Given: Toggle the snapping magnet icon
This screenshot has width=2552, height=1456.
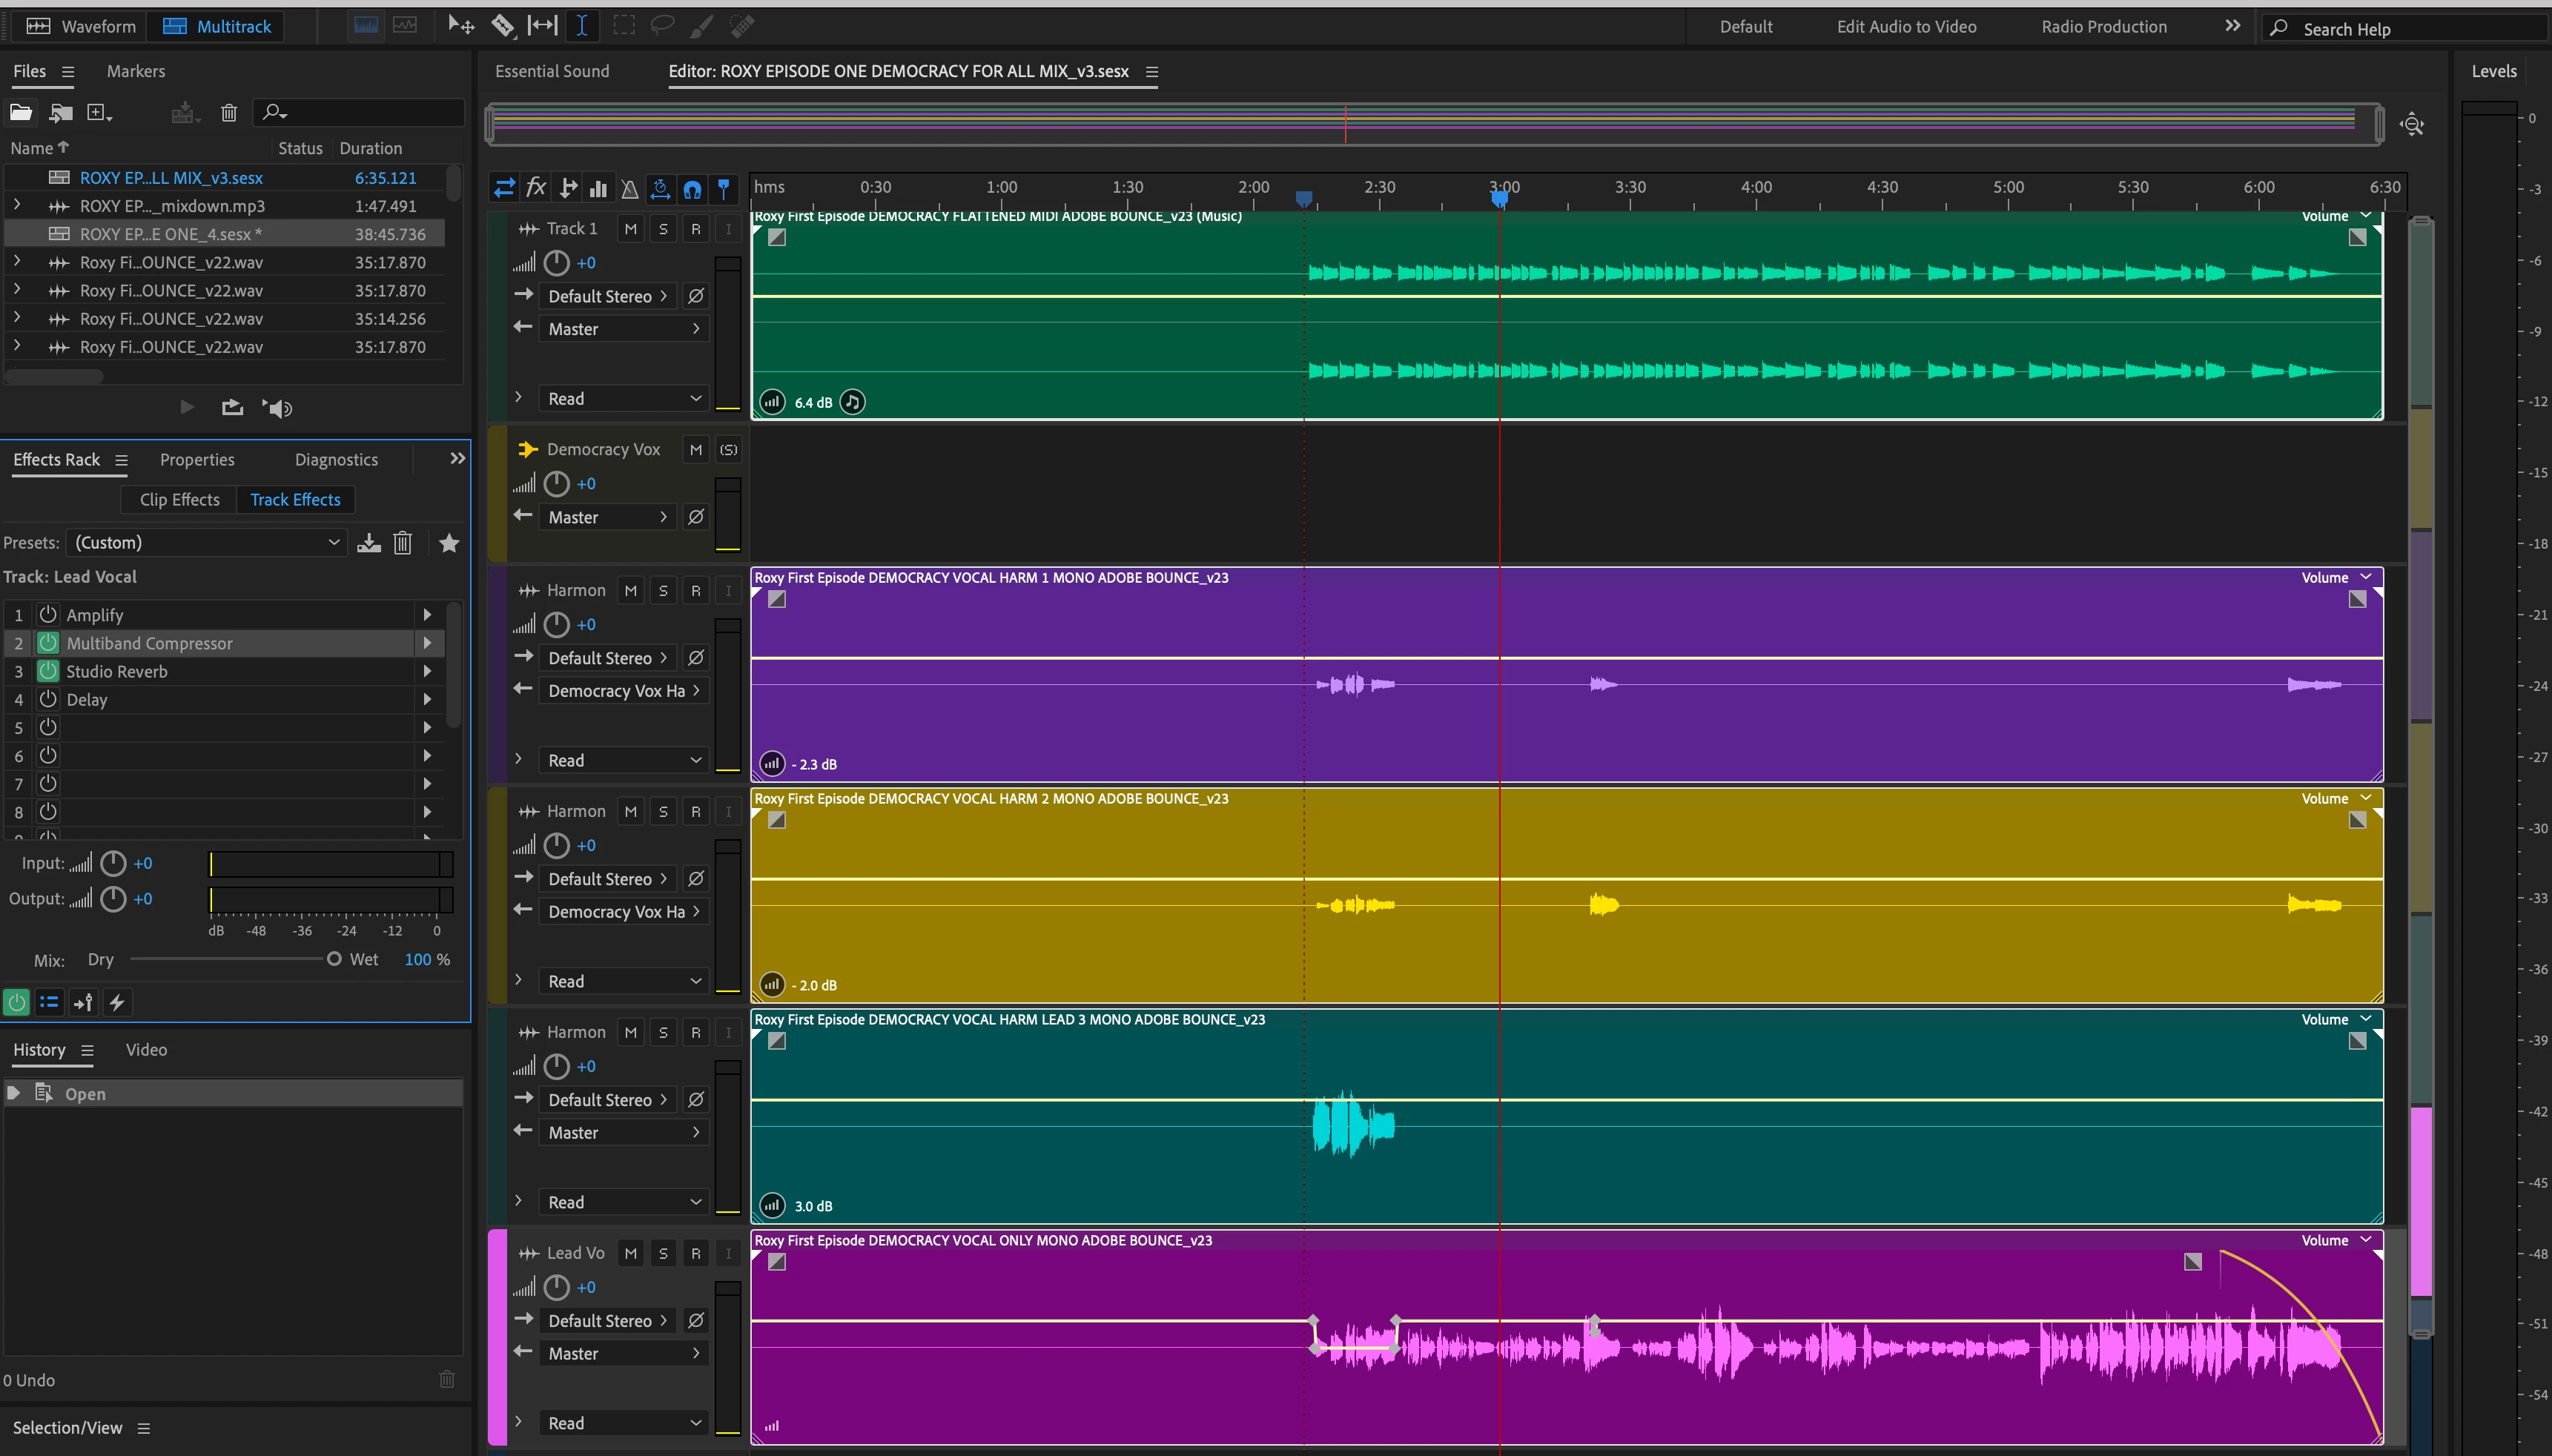Looking at the screenshot, I should tap(692, 188).
